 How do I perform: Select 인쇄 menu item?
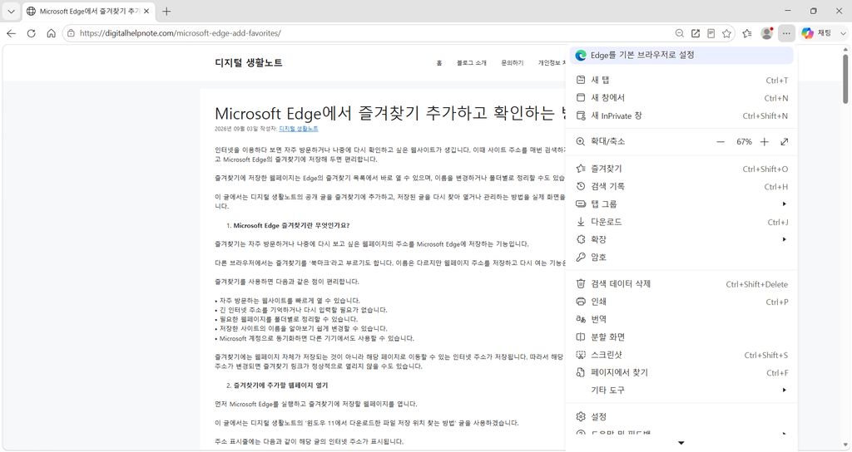click(681, 302)
